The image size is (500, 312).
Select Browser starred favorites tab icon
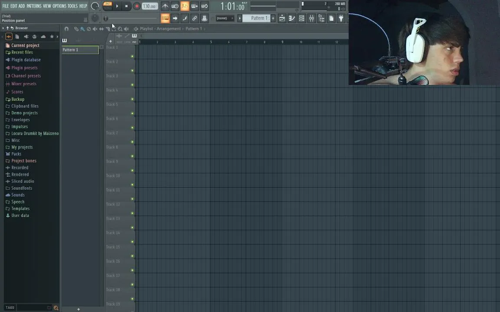click(x=52, y=36)
